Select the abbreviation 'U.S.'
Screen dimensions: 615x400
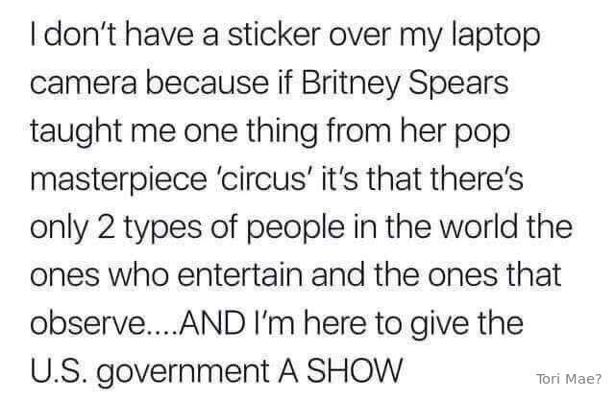[57, 371]
